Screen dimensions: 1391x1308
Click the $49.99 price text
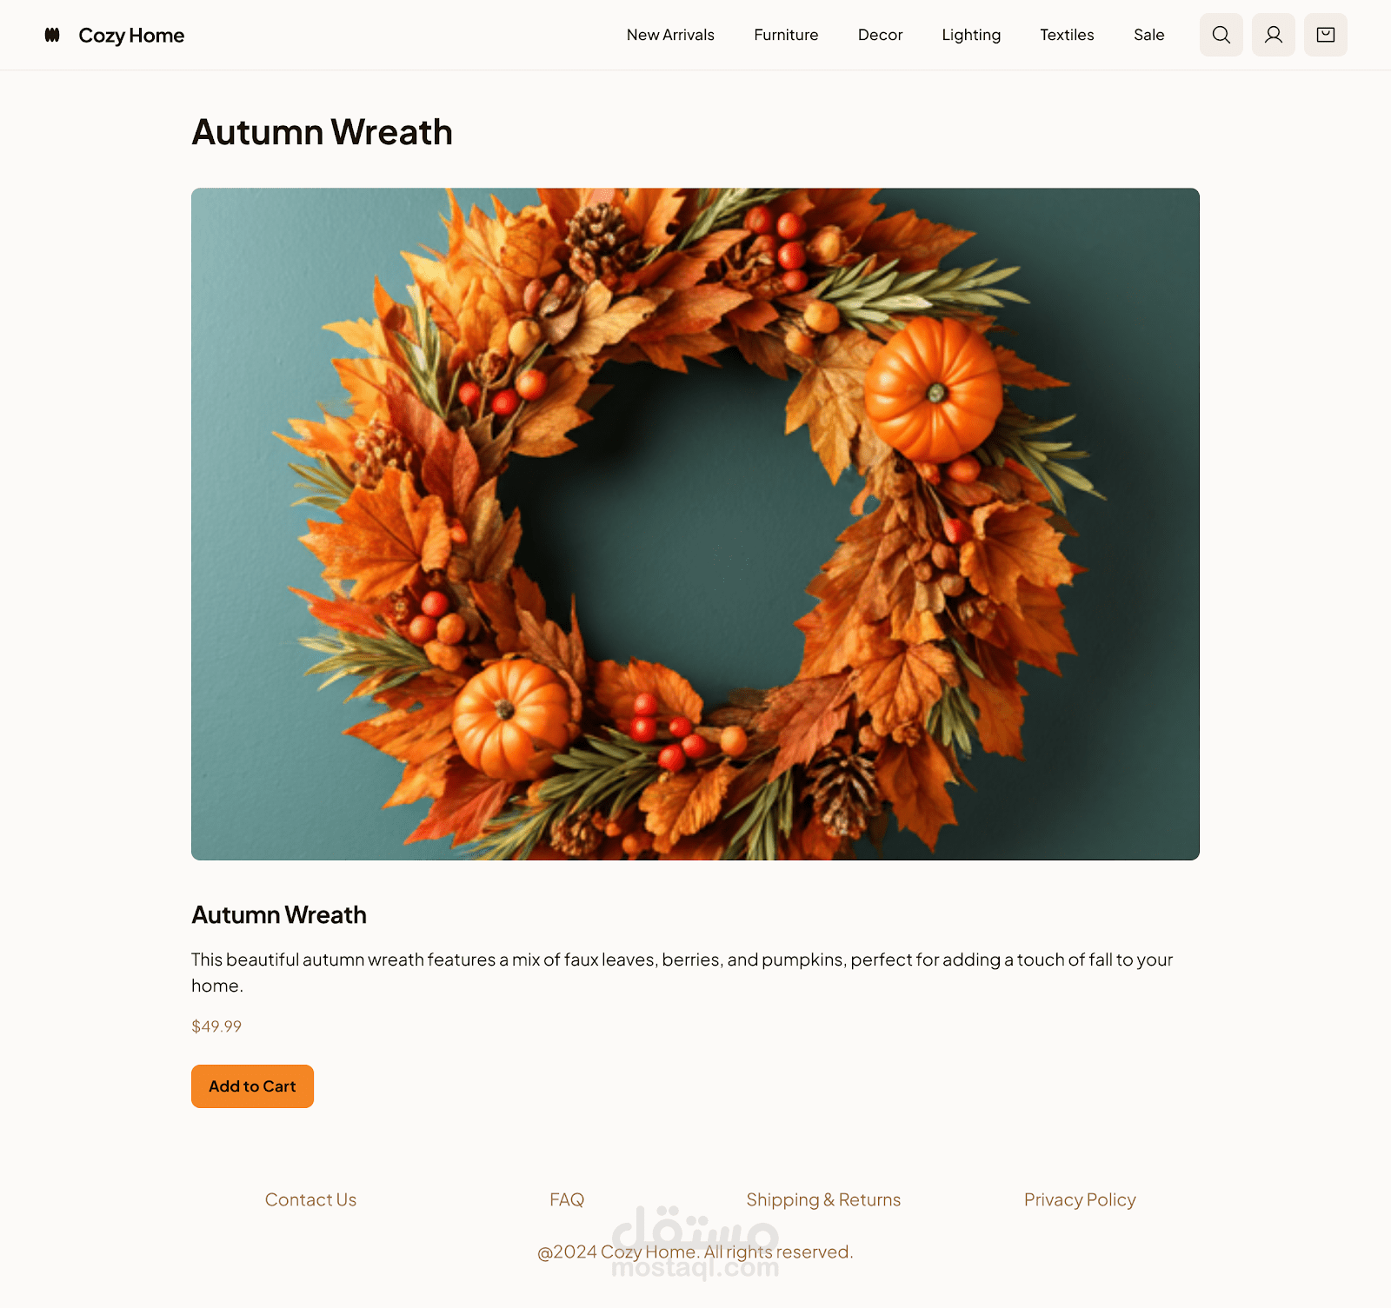pyautogui.click(x=216, y=1026)
